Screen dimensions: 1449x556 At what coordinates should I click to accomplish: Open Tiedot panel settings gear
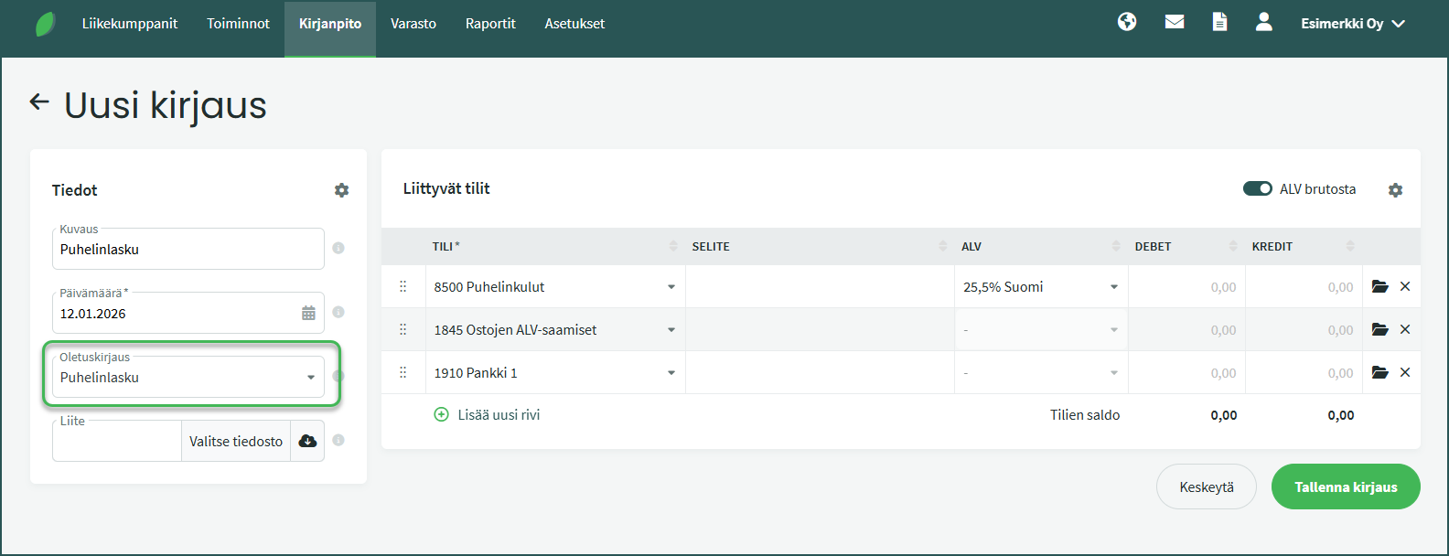[x=341, y=190]
